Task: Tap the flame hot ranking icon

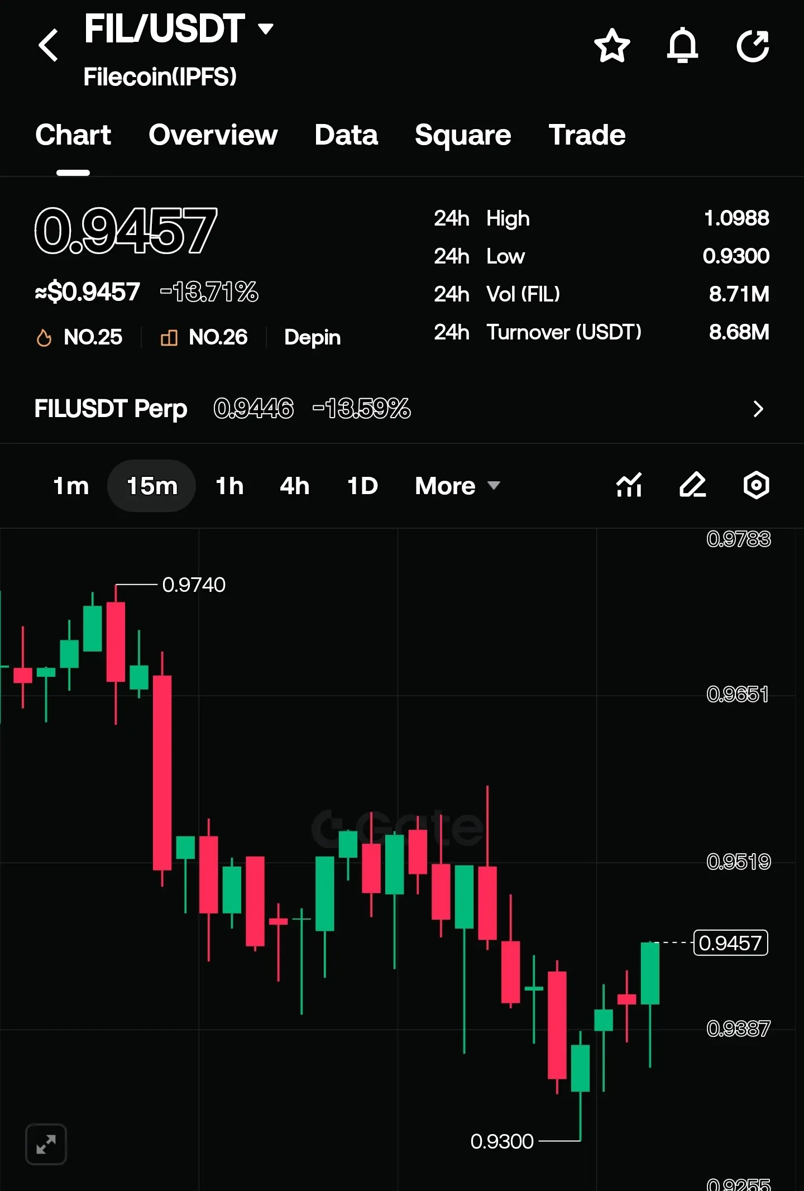Action: [x=44, y=337]
